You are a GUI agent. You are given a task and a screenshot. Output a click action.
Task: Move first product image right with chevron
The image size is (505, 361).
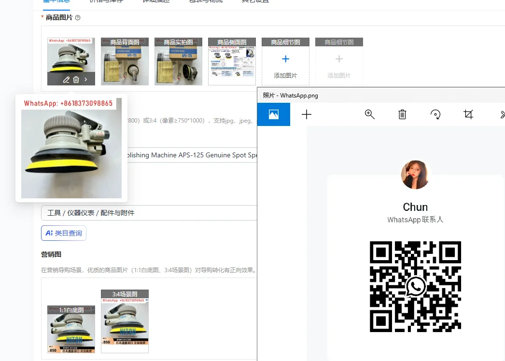85,79
